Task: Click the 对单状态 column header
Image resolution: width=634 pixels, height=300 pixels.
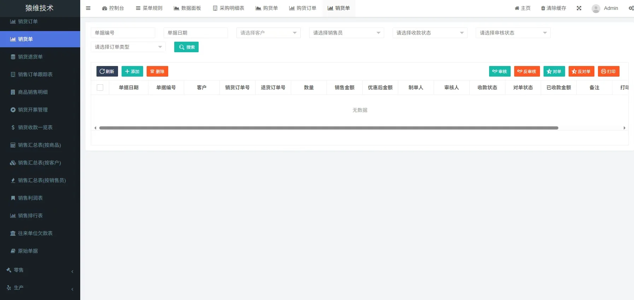Action: coord(523,88)
